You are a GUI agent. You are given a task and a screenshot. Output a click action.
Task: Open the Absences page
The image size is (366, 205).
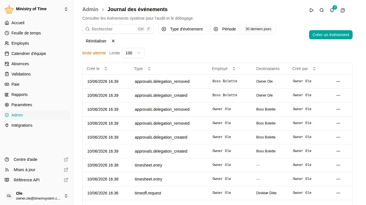point(36,64)
